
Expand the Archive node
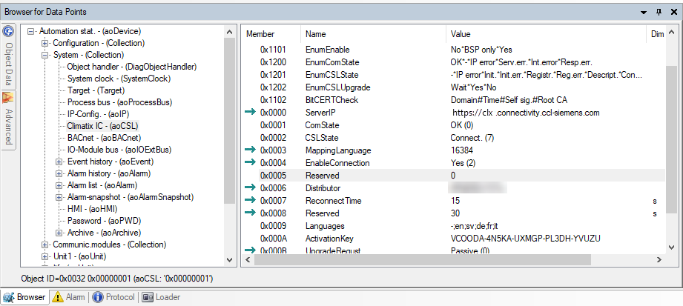(59, 233)
